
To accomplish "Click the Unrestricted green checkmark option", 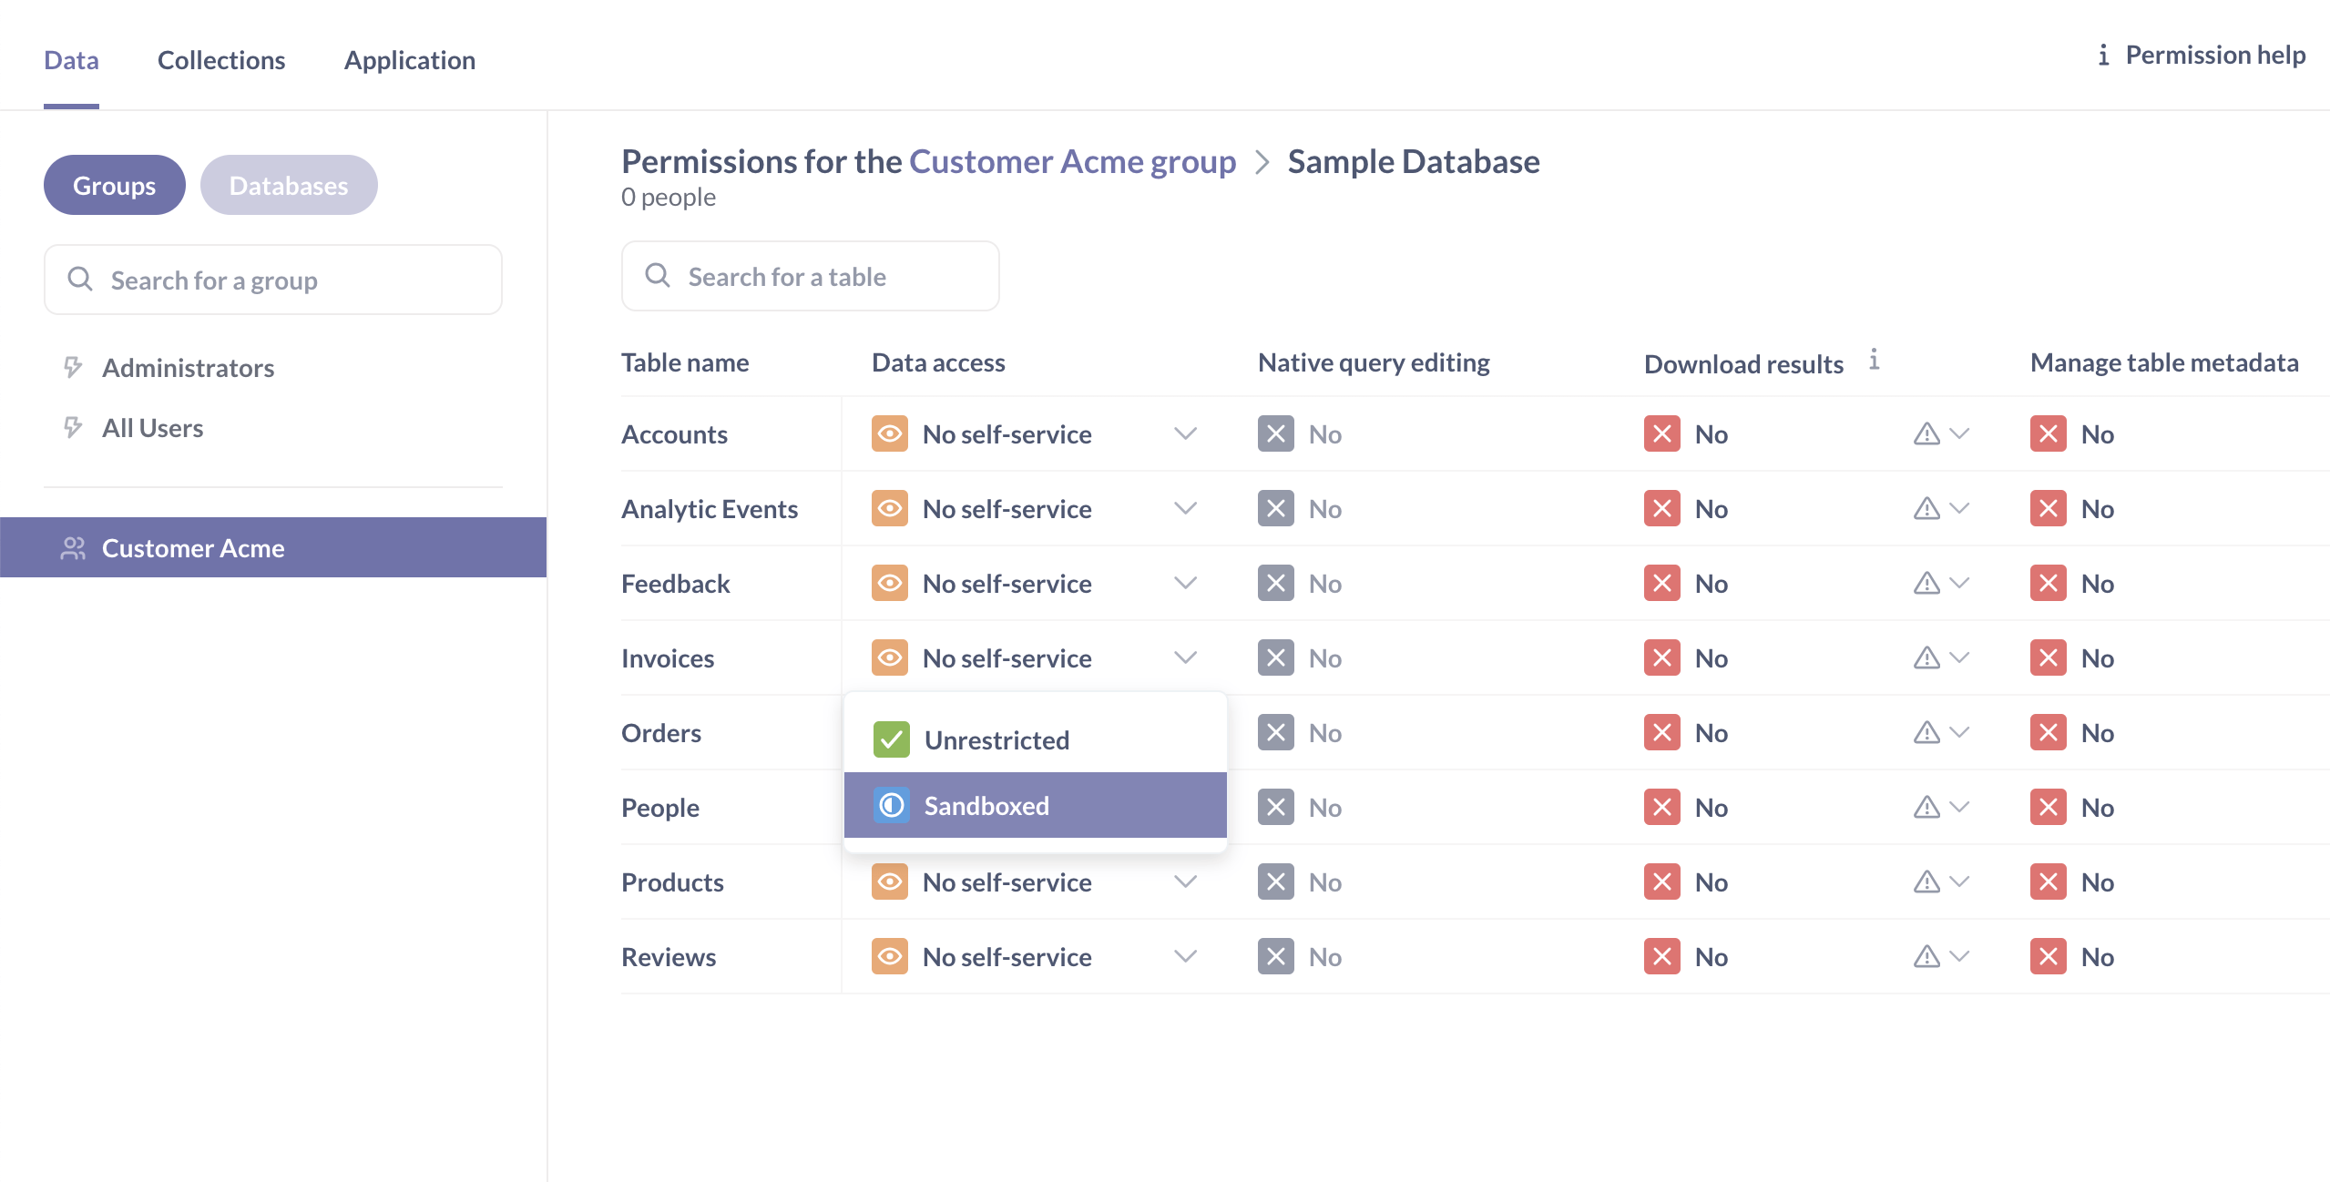I will pyautogui.click(x=891, y=740).
